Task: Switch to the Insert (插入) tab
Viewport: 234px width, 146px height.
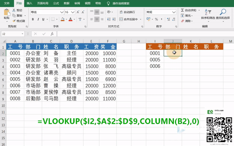Action: click(x=29, y=3)
